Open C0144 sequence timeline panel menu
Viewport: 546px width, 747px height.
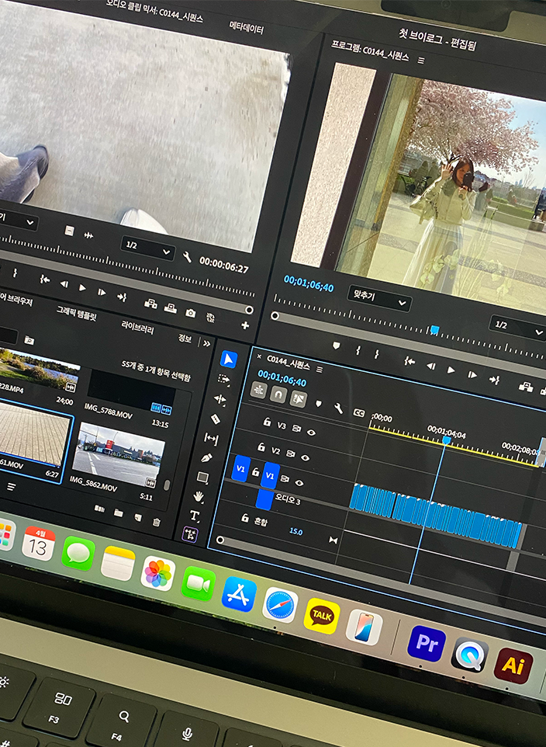tap(320, 370)
